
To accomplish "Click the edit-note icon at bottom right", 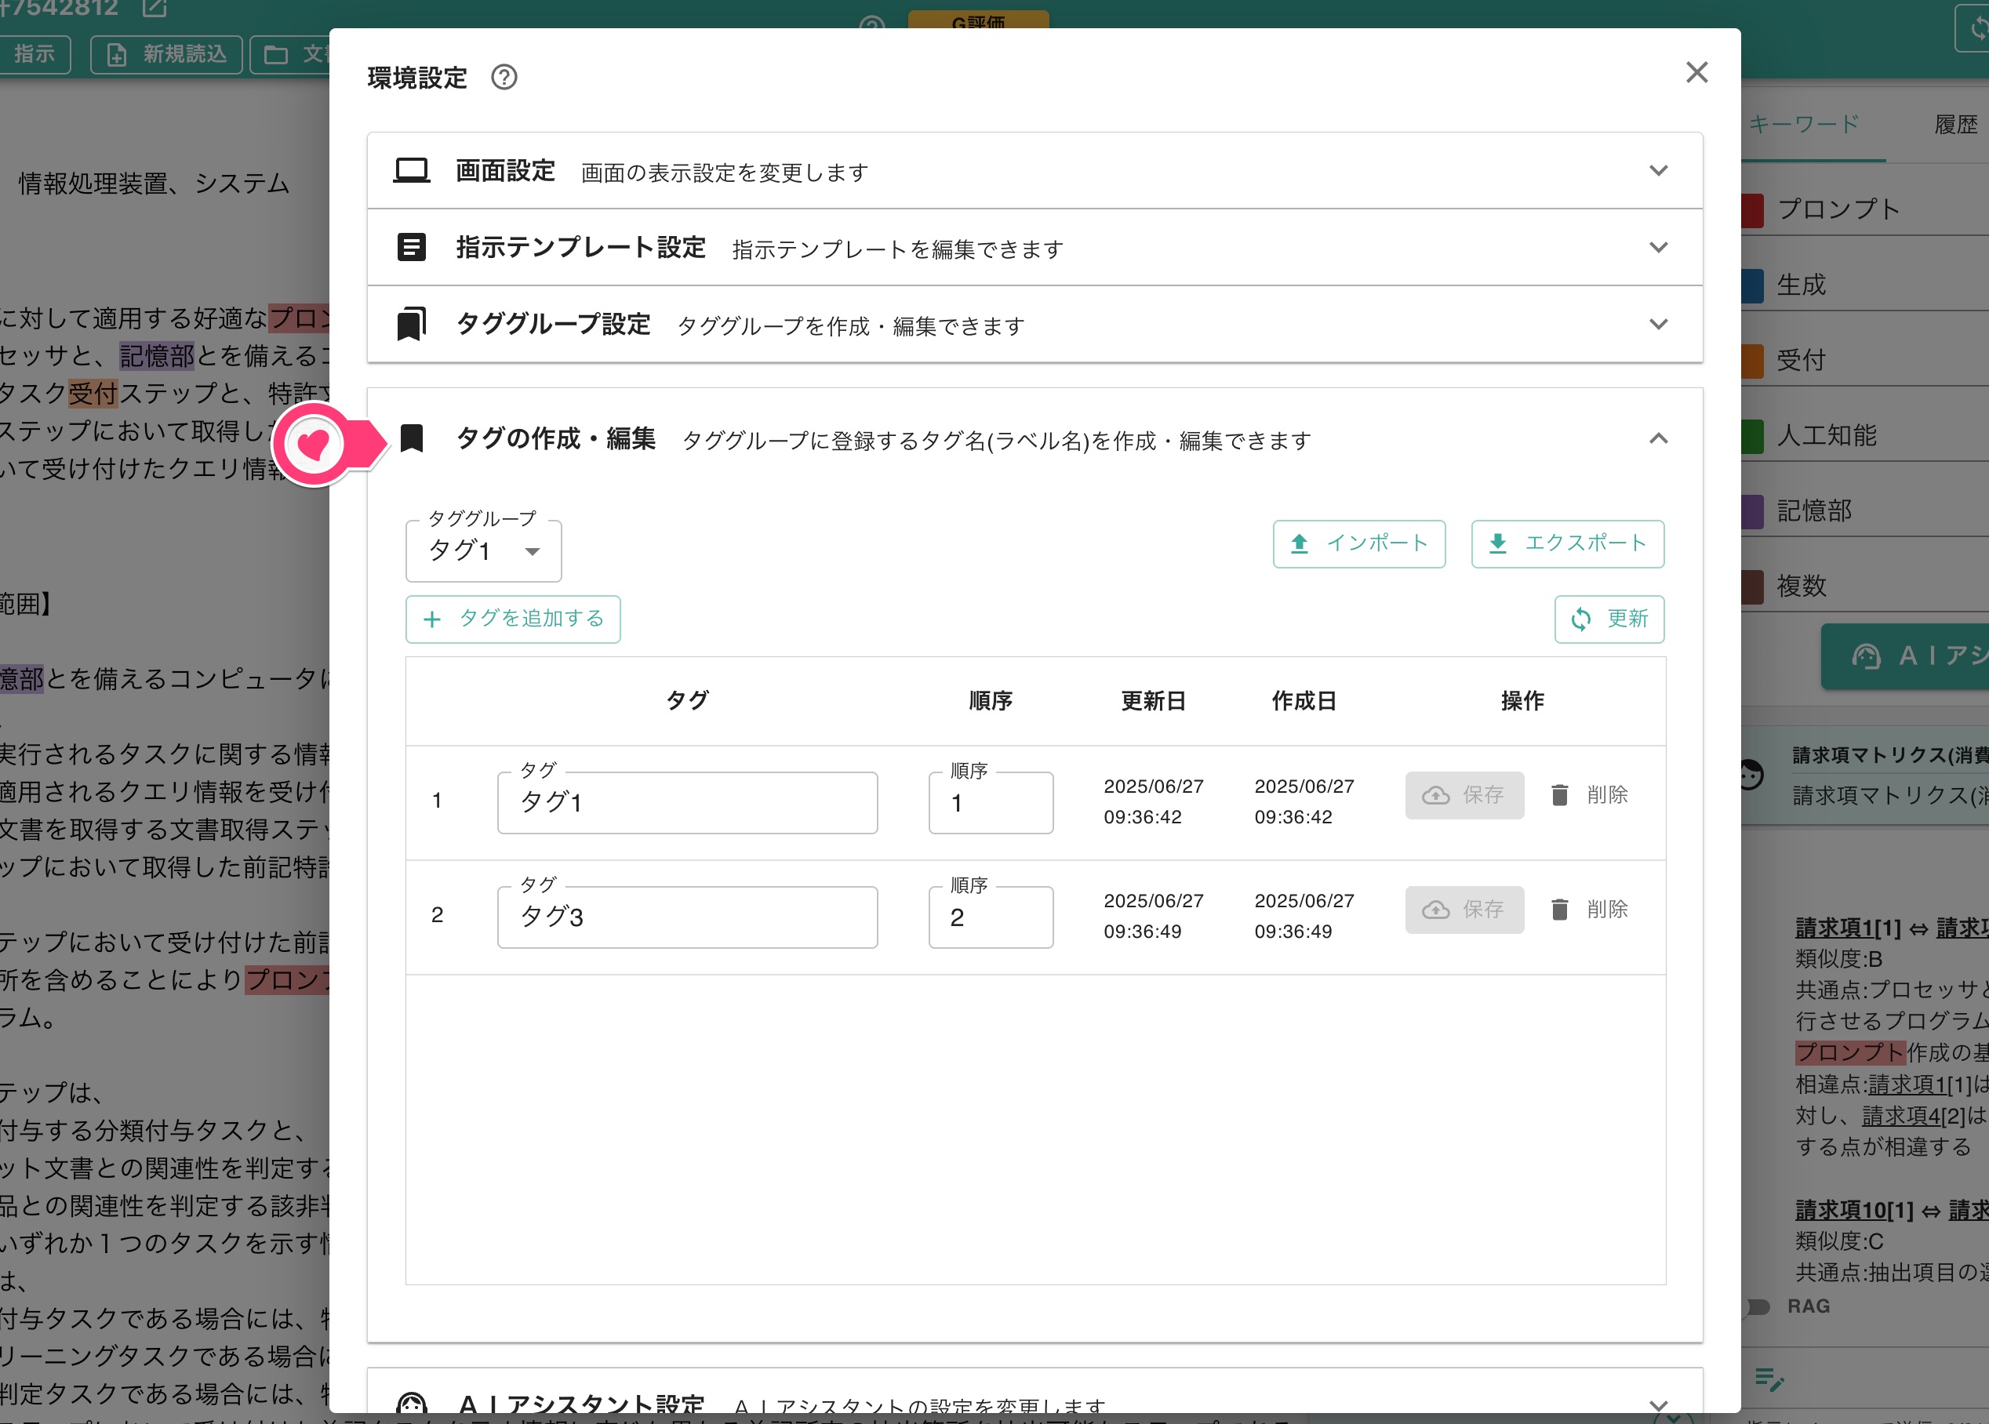I will [1768, 1379].
